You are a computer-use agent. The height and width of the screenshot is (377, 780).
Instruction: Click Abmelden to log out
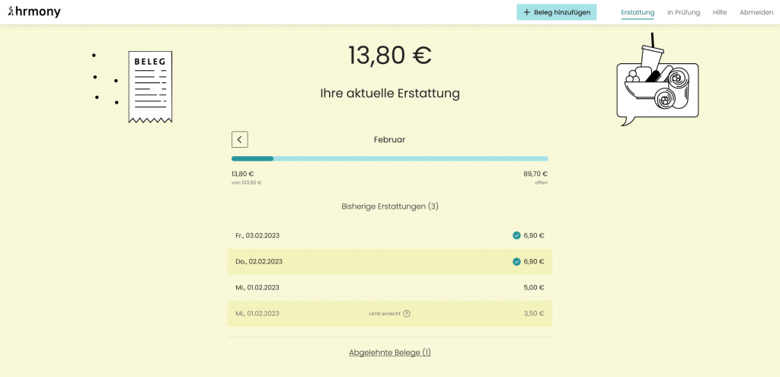click(x=756, y=12)
